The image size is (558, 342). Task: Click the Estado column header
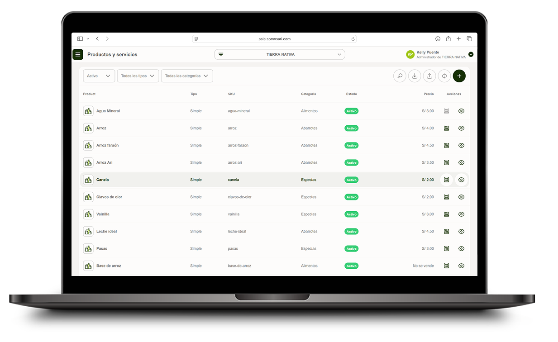click(x=352, y=94)
